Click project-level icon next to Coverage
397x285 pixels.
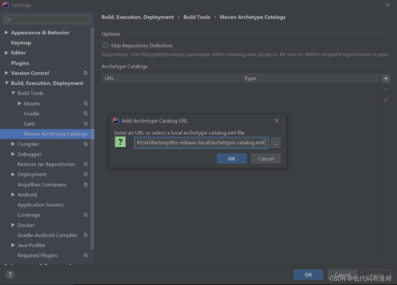point(86,215)
